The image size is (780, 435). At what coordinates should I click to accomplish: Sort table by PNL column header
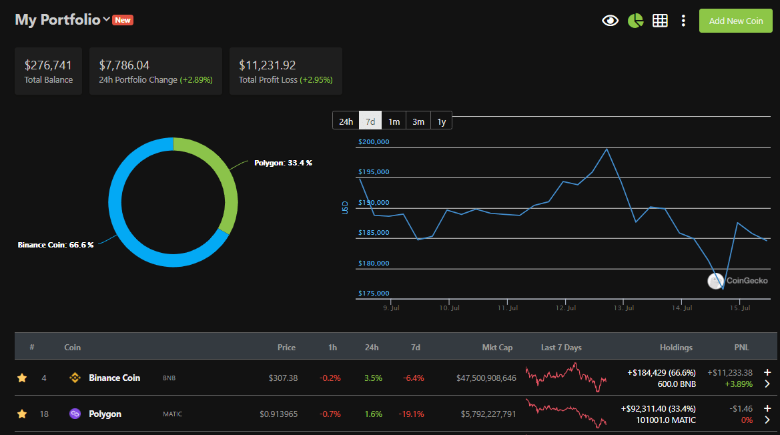pos(742,348)
